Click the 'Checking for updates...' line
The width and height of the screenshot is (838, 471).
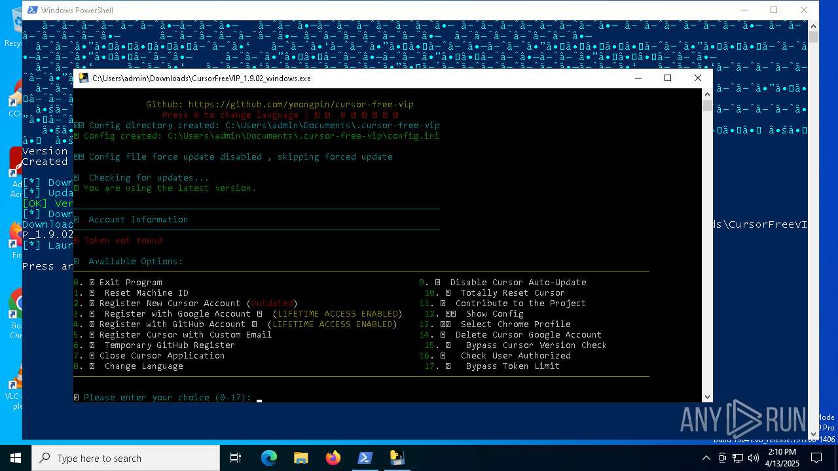pyautogui.click(x=149, y=177)
